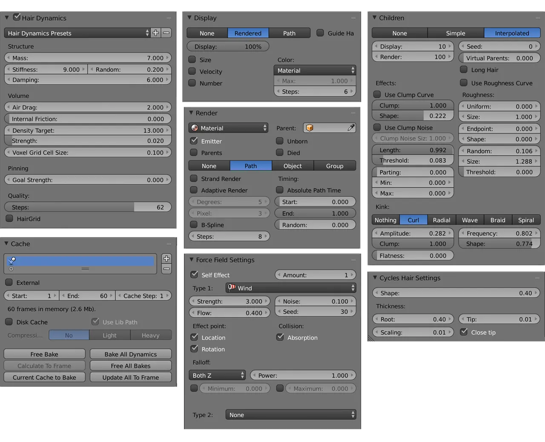Click the Cache panel drag grip
Viewport: 545px width, 442px height.
(x=169, y=244)
